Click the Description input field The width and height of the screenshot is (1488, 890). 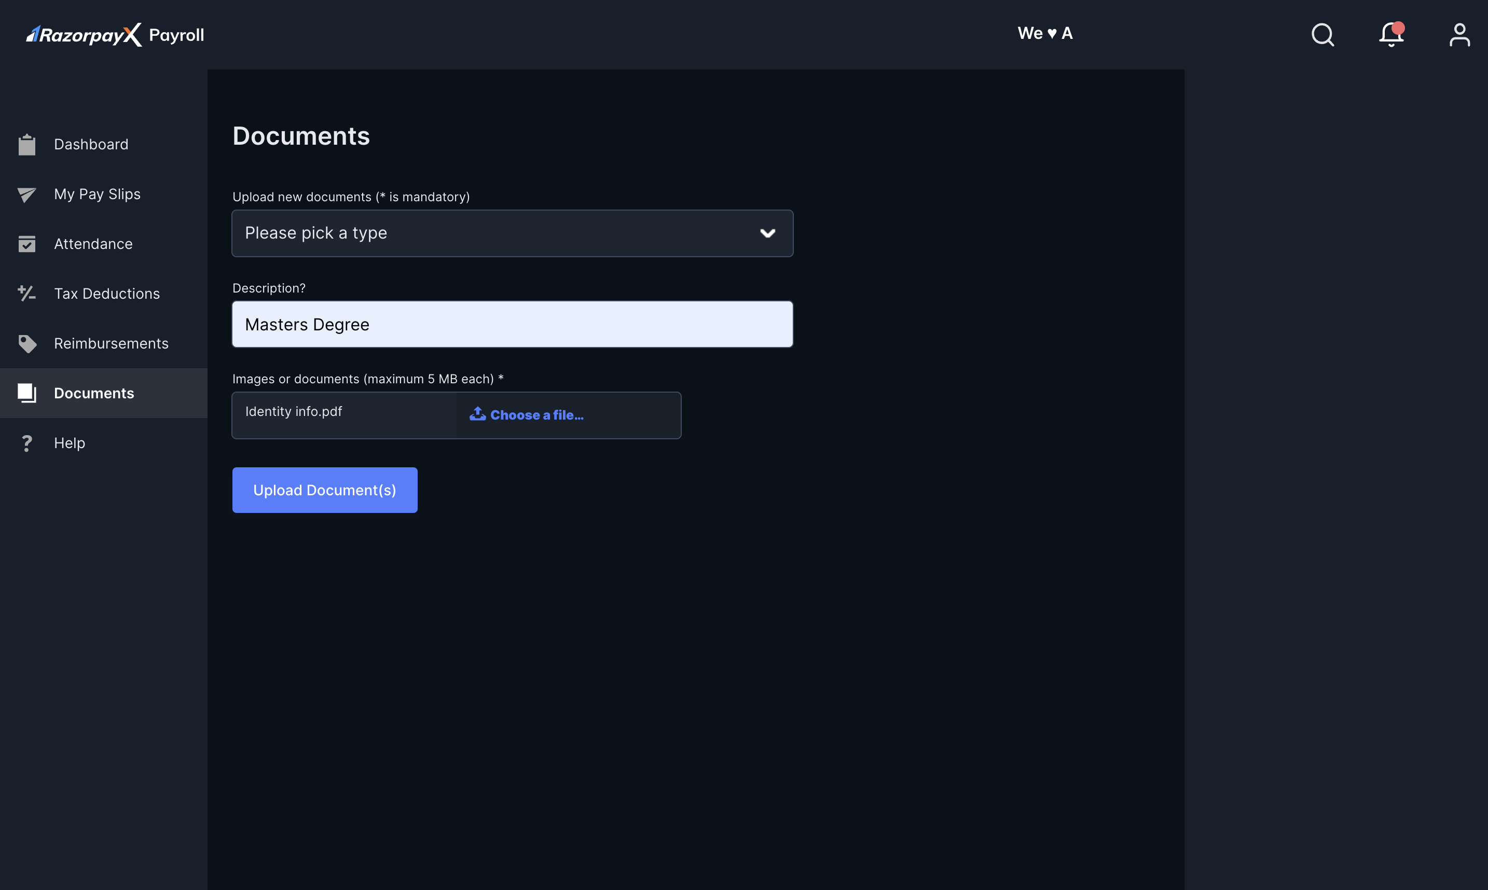tap(512, 324)
